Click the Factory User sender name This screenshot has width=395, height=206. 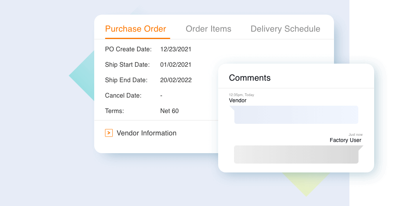(x=345, y=140)
